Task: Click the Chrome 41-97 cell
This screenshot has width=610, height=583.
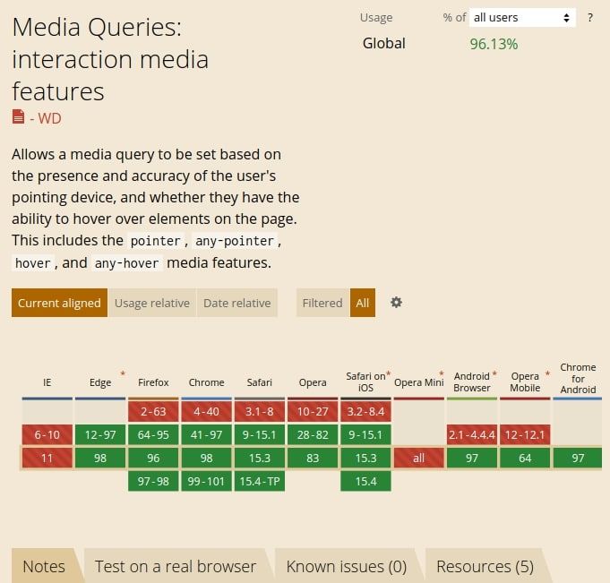Action: click(207, 434)
